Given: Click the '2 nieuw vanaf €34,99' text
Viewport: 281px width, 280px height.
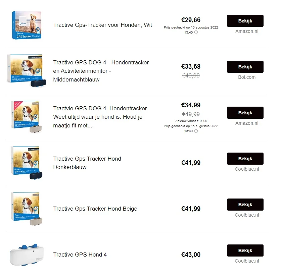Looking at the screenshot, I should [191, 121].
